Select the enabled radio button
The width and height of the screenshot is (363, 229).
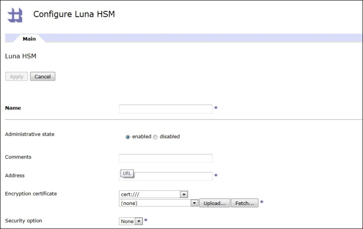[128, 137]
